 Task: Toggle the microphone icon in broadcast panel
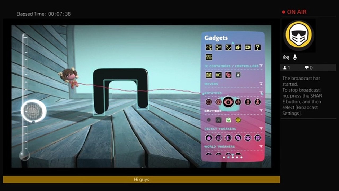pyautogui.click(x=295, y=57)
